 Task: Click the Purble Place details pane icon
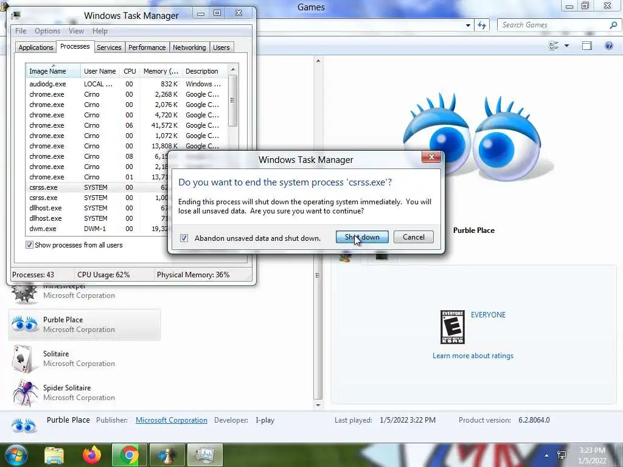(24, 426)
